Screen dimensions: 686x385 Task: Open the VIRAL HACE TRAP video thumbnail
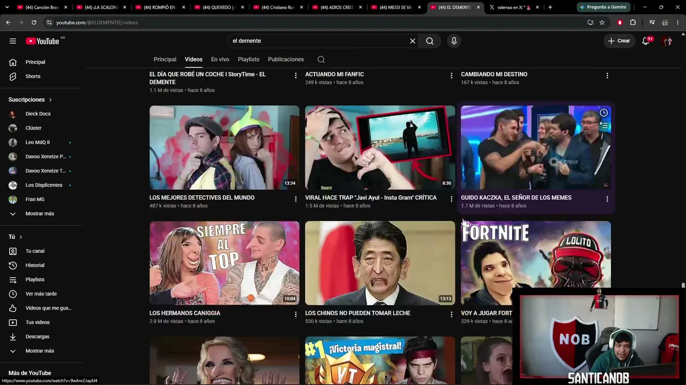[380, 148]
